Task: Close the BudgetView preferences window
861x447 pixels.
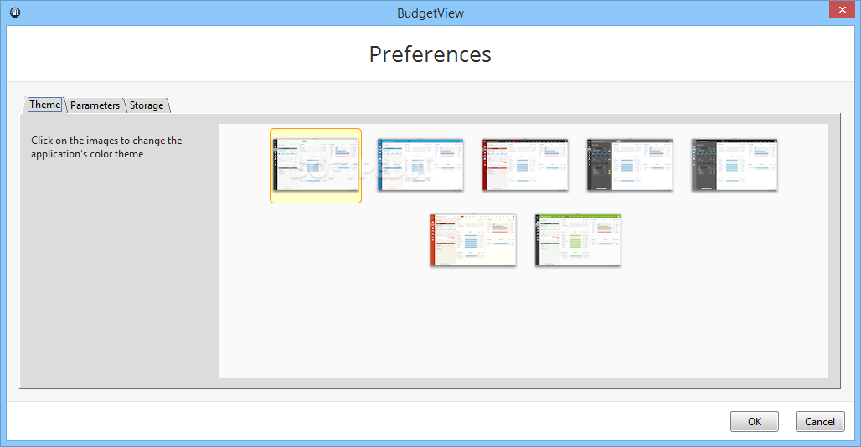Action: [x=843, y=9]
